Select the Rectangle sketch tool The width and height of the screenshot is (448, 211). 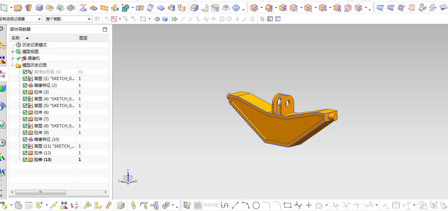tap(288, 205)
